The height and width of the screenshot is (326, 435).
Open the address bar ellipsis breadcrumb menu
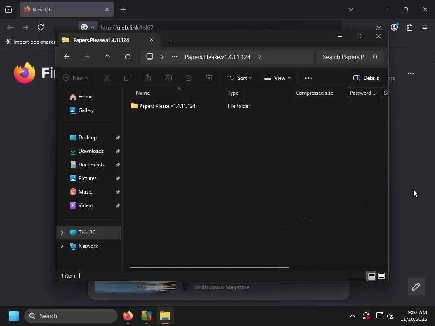click(175, 56)
